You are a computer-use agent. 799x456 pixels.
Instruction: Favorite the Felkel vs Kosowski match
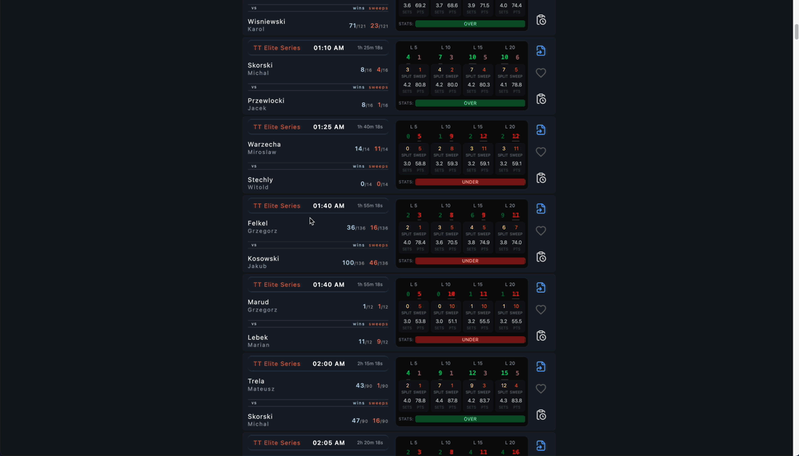[541, 231]
